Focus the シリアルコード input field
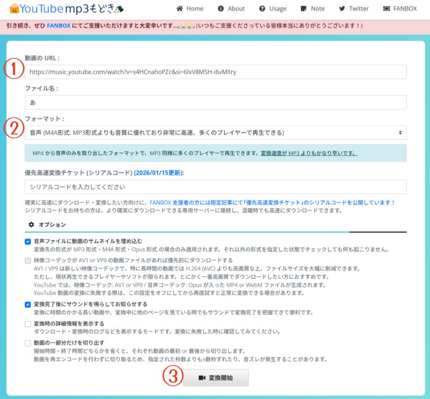 216,187
